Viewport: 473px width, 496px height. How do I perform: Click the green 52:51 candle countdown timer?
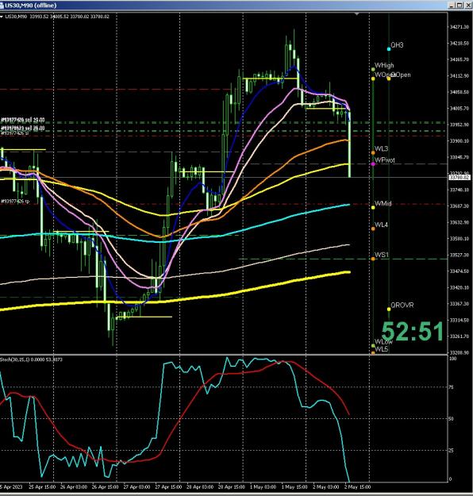point(413,332)
